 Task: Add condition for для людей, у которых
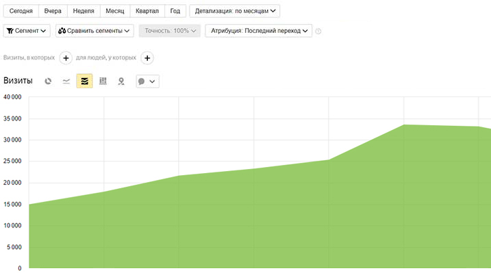tap(147, 58)
